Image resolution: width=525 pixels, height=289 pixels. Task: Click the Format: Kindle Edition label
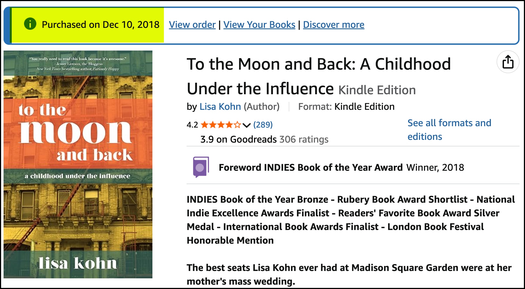click(x=346, y=107)
